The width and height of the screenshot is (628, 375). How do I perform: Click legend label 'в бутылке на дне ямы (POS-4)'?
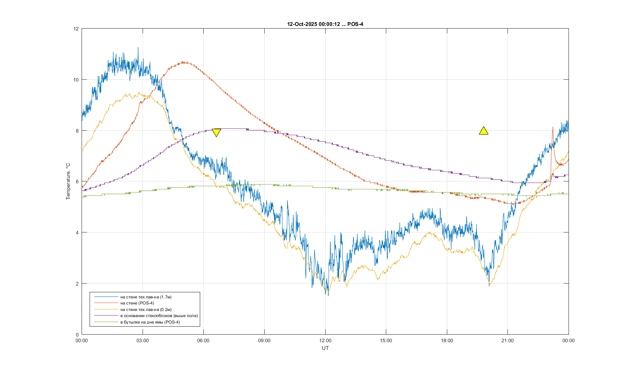point(150,322)
